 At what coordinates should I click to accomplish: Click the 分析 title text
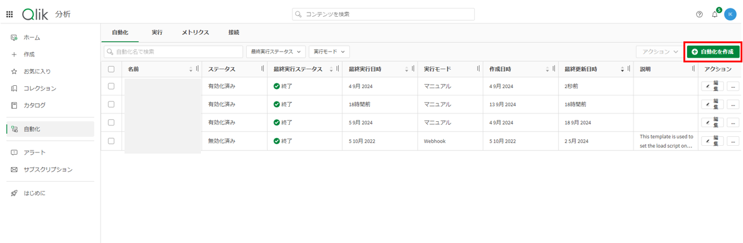click(x=62, y=14)
